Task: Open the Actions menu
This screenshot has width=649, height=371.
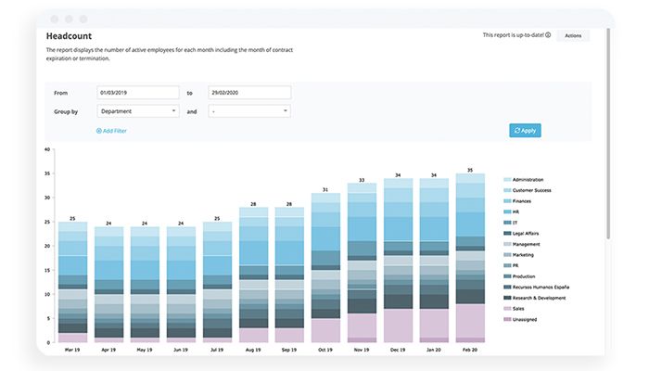Action: pyautogui.click(x=573, y=35)
